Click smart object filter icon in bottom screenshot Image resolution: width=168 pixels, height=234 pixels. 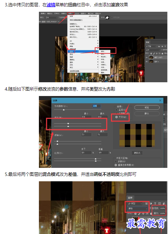[164, 203]
